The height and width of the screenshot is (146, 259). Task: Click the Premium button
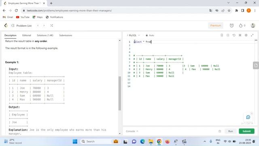click(216, 26)
